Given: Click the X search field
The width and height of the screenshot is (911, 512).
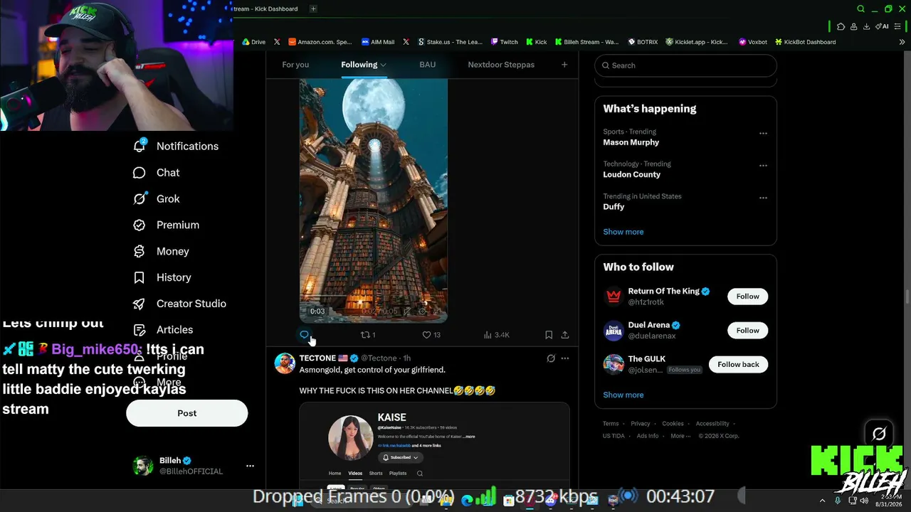Looking at the screenshot, I should pyautogui.click(x=685, y=65).
